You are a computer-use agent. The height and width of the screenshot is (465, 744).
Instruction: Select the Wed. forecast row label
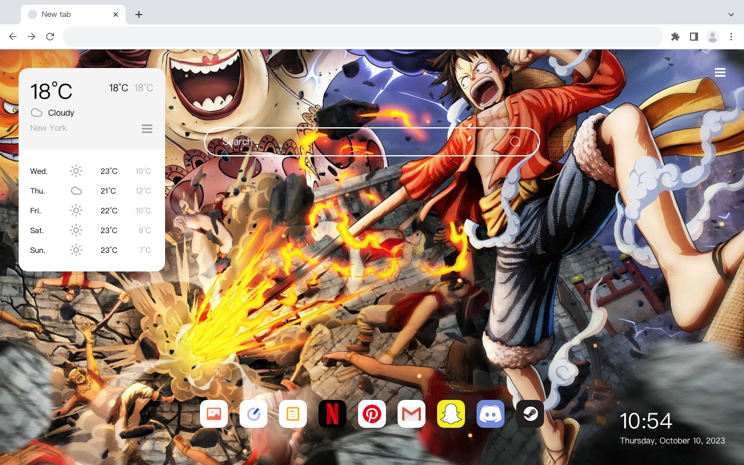pos(39,171)
